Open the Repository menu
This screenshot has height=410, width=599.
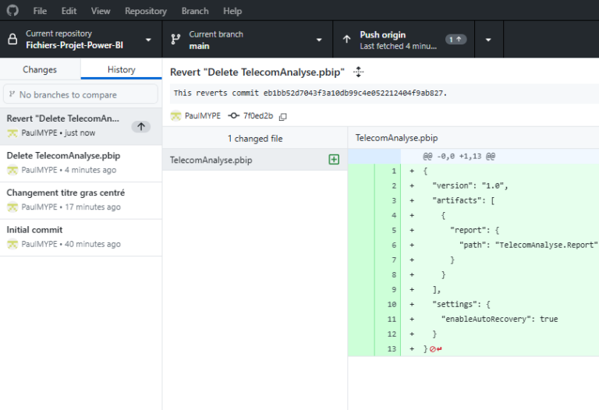(x=146, y=11)
